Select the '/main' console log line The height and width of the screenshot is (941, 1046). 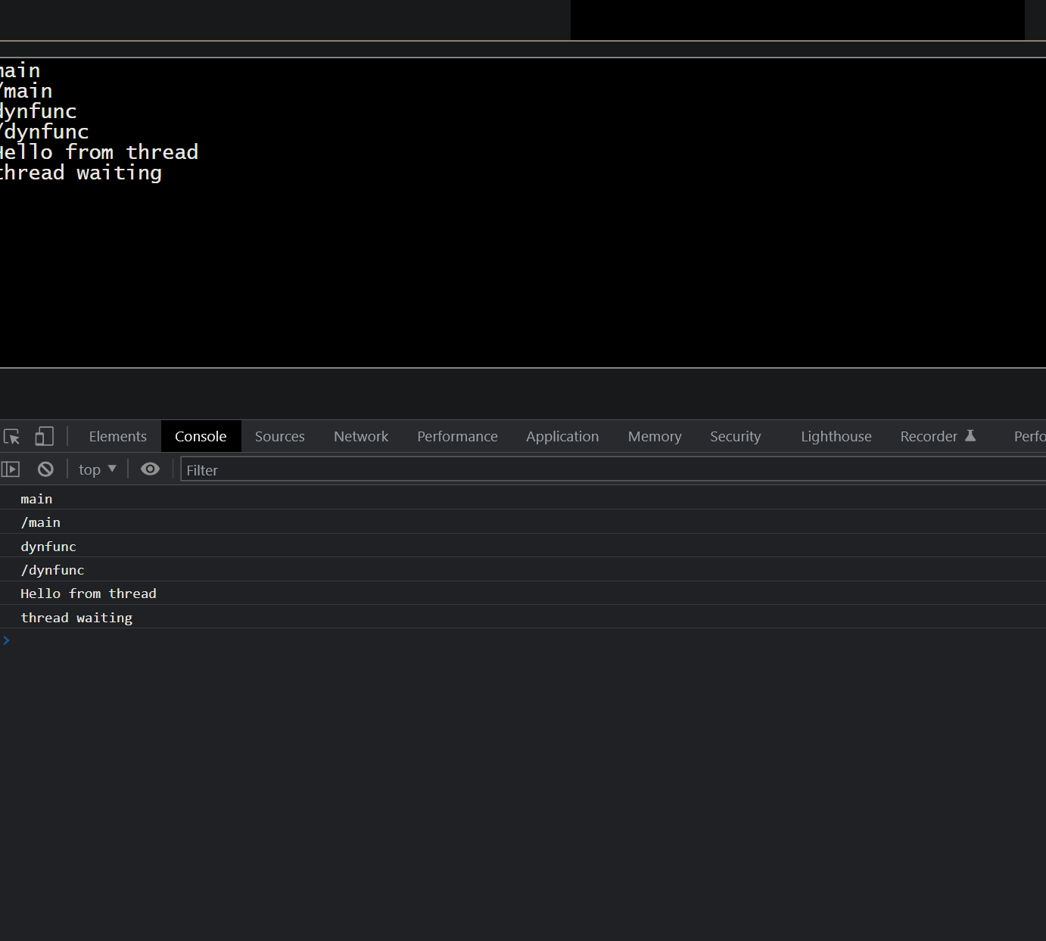(x=523, y=522)
